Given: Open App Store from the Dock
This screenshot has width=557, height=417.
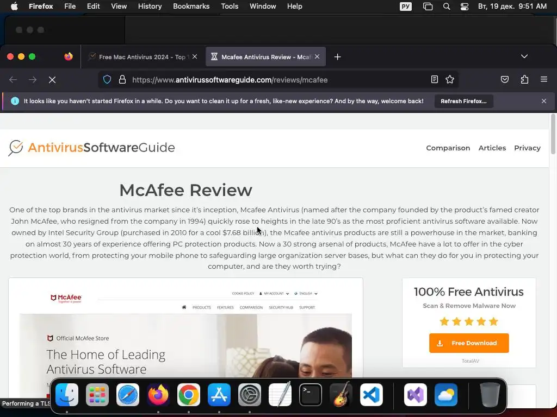Looking at the screenshot, I should pyautogui.click(x=219, y=395).
